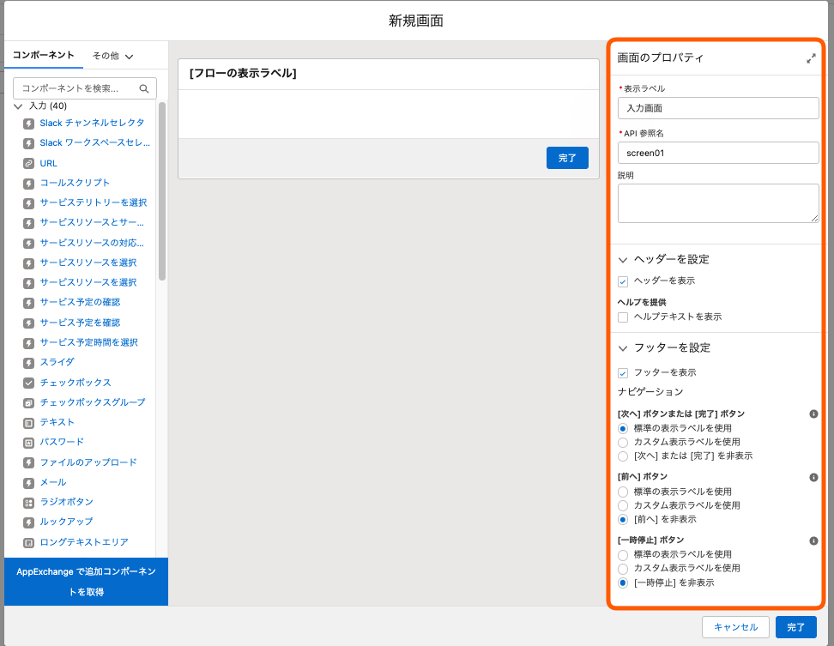Add the サービステリトリーを選択 component
This screenshot has height=646, width=834.
click(93, 202)
